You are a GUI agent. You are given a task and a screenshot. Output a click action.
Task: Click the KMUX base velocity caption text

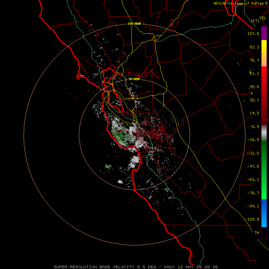(x=136, y=267)
